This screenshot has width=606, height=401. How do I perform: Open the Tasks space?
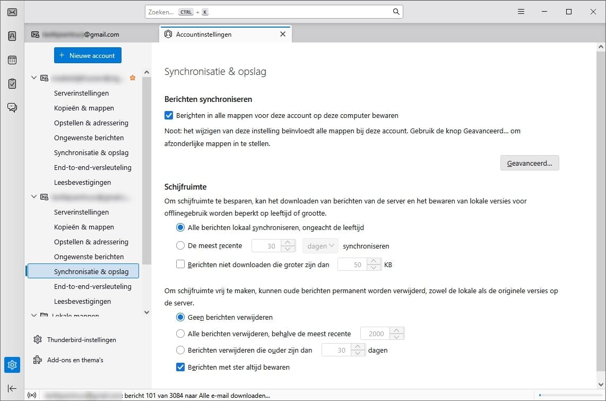coord(12,83)
